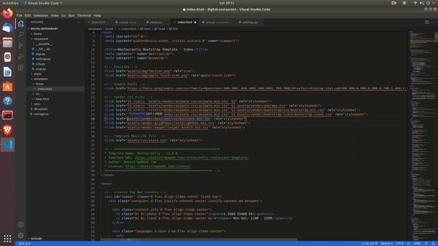This screenshot has height=246, width=438.
Task: Open the Search view in activity bar
Action: click(x=21, y=34)
